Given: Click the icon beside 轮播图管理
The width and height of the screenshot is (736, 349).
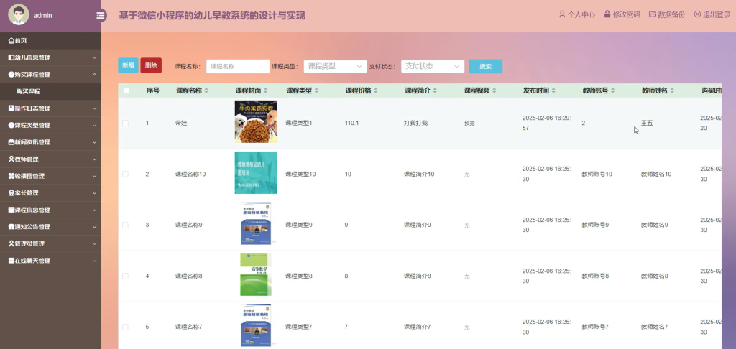Looking at the screenshot, I should point(11,176).
